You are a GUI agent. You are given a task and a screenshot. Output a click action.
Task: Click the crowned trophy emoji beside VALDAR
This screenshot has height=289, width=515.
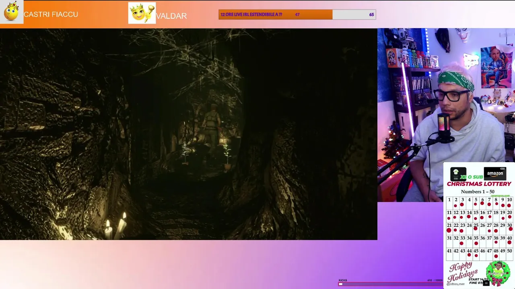[x=142, y=13]
